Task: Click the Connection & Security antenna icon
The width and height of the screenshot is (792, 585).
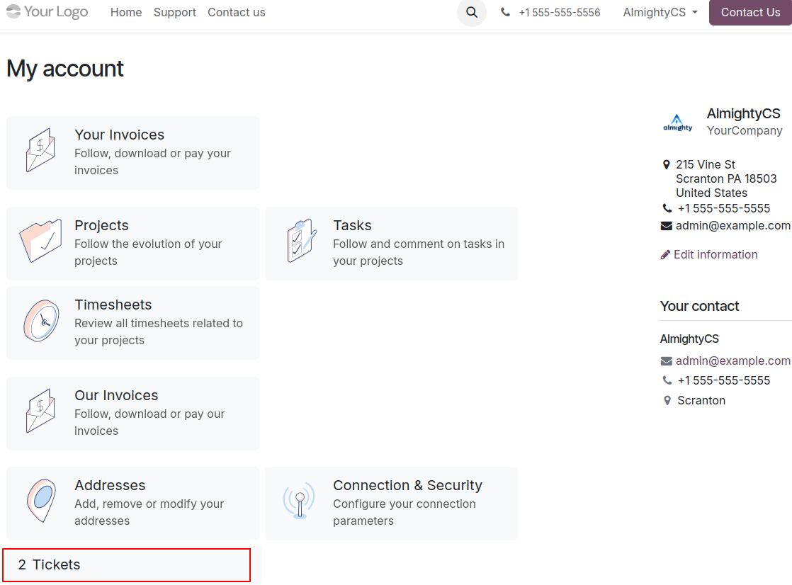Action: [x=299, y=502]
